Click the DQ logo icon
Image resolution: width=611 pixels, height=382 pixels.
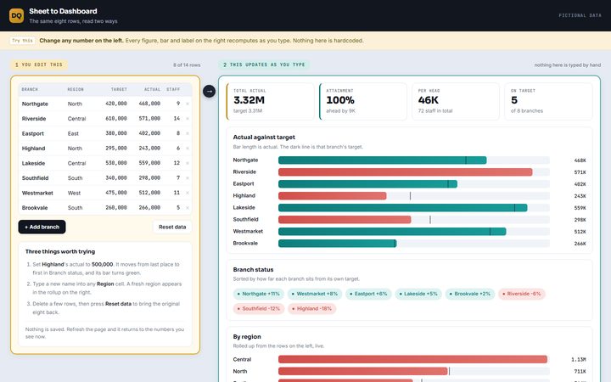click(16, 15)
